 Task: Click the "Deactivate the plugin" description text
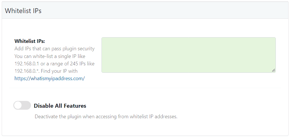58,117
